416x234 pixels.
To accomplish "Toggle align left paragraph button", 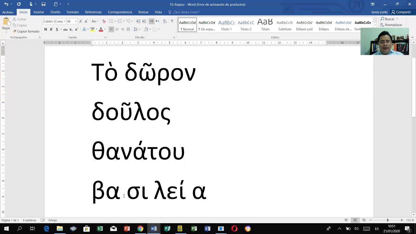I will [111, 29].
